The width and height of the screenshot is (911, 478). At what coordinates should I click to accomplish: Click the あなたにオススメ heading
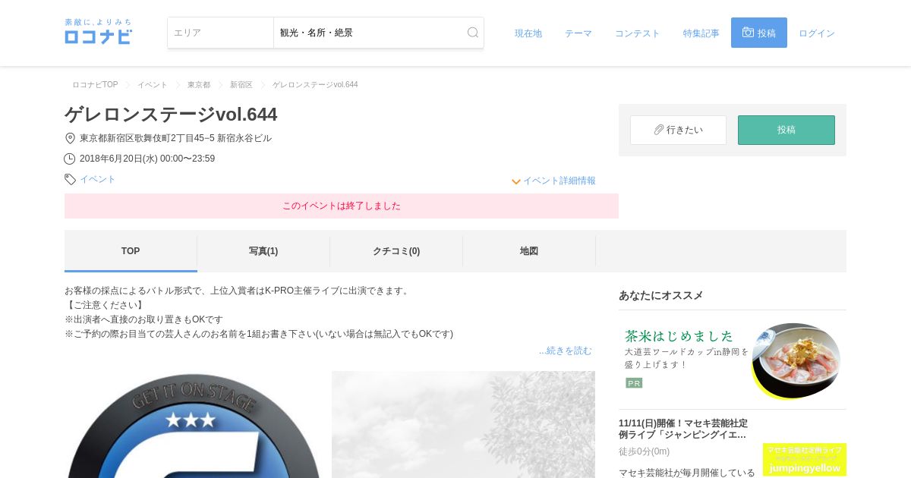click(661, 295)
